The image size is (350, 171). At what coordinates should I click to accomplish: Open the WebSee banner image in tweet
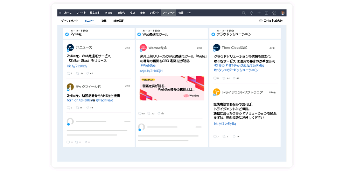pos(172,88)
